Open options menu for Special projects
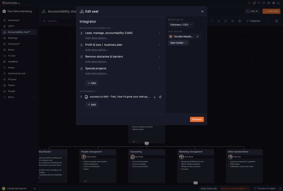The width and height of the screenshot is (283, 191). tap(159, 68)
